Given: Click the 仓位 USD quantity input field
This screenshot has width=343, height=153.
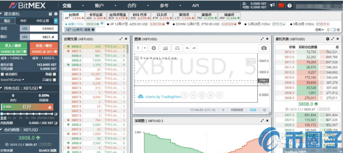Looking at the screenshot, I should point(44,29).
